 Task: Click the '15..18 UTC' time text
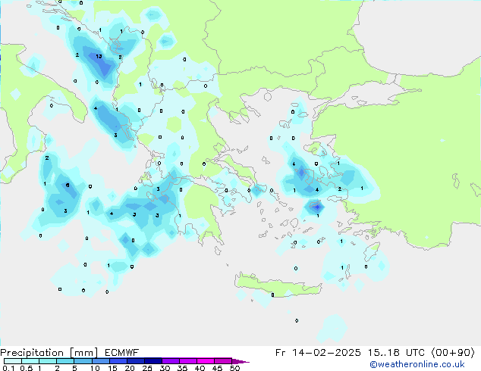pos(397,353)
